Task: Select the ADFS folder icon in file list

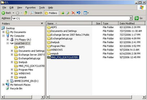Action: 49,27
